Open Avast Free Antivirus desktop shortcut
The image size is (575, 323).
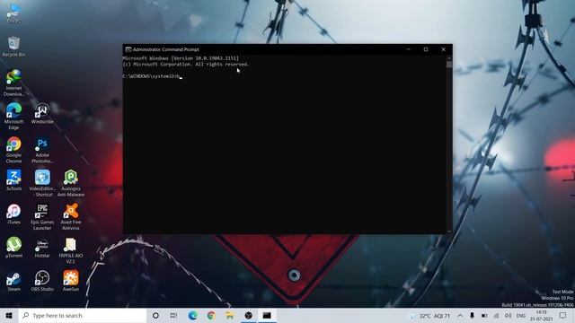71,217
